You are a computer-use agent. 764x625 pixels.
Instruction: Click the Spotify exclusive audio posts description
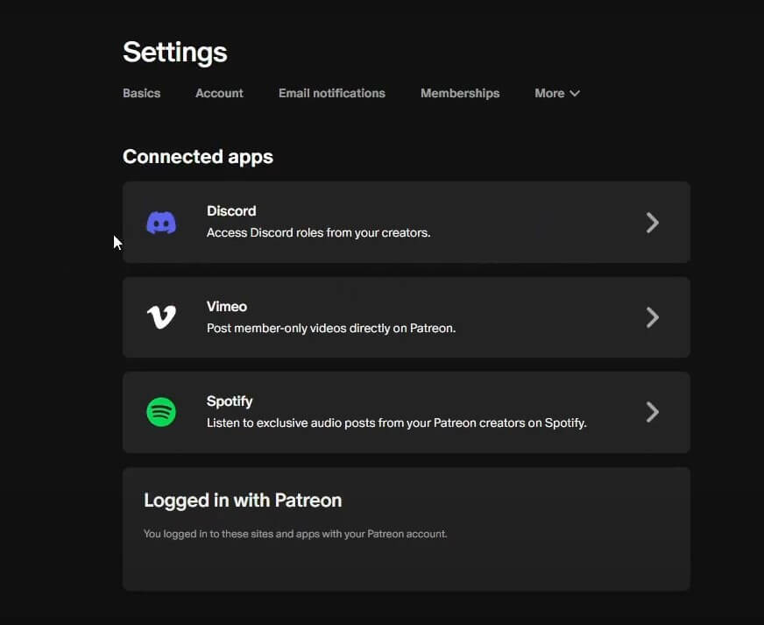[x=397, y=423]
